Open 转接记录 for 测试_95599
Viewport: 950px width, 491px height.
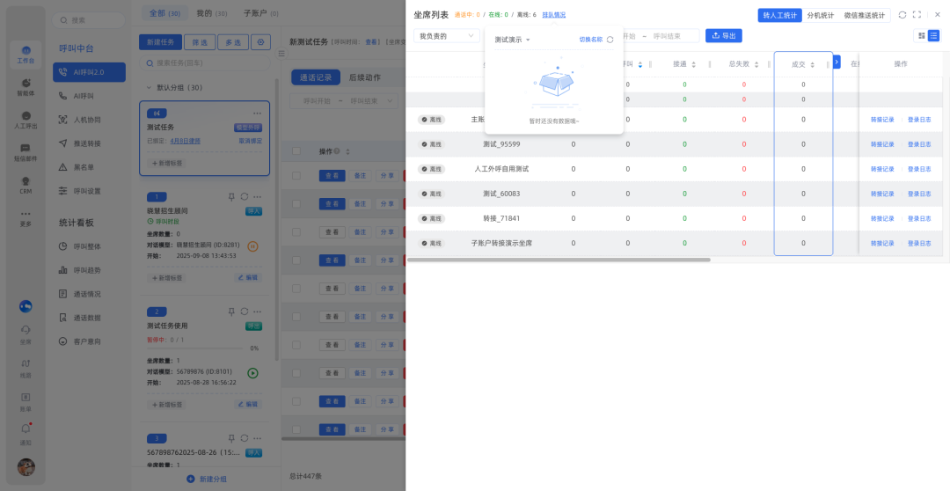click(x=882, y=144)
